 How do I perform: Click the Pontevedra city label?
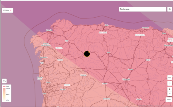(x=44, y=57)
